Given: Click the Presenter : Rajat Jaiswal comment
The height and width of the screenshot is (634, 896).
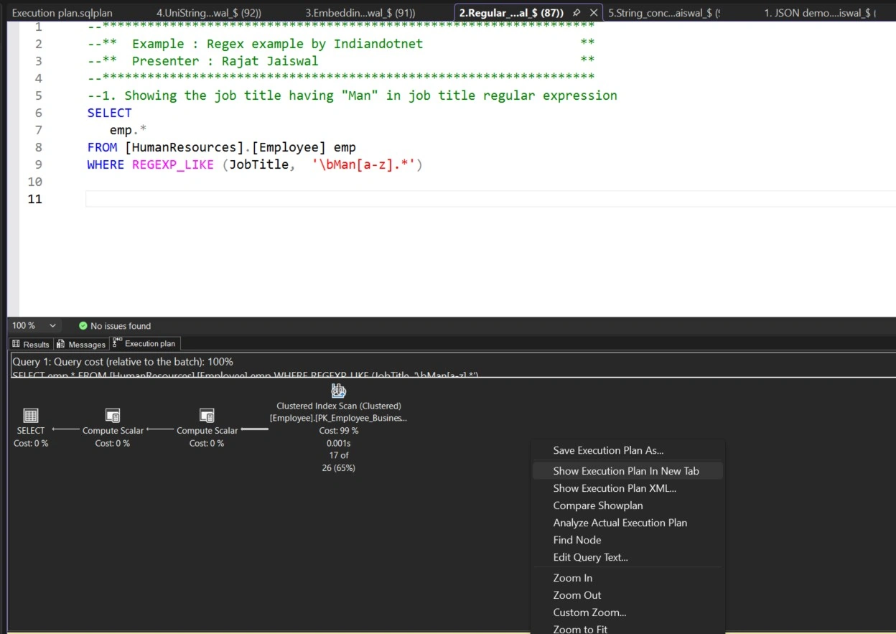Looking at the screenshot, I should click(225, 61).
